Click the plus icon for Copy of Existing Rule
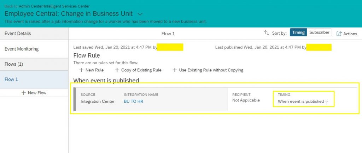 coord(117,70)
